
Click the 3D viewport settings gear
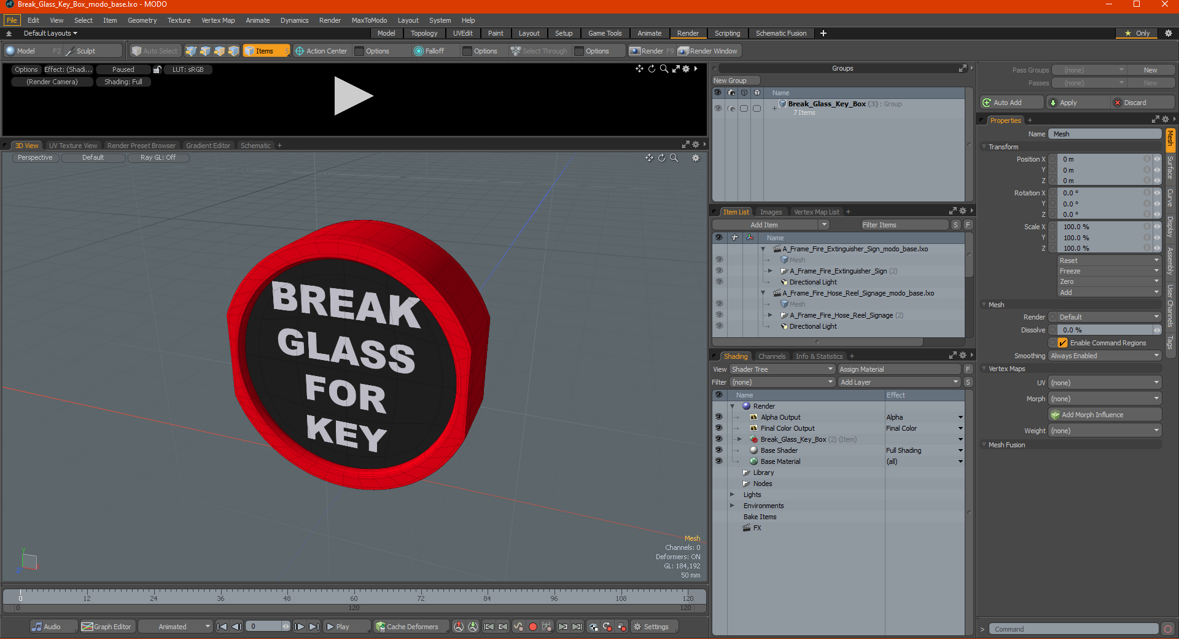pos(696,158)
